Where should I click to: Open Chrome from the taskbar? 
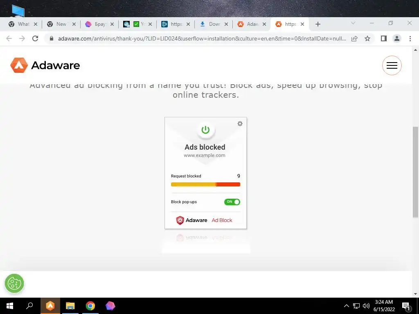pos(90,306)
